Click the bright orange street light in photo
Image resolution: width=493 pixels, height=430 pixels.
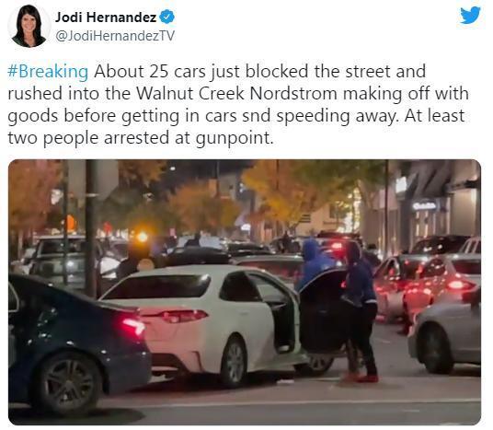pos(143,237)
